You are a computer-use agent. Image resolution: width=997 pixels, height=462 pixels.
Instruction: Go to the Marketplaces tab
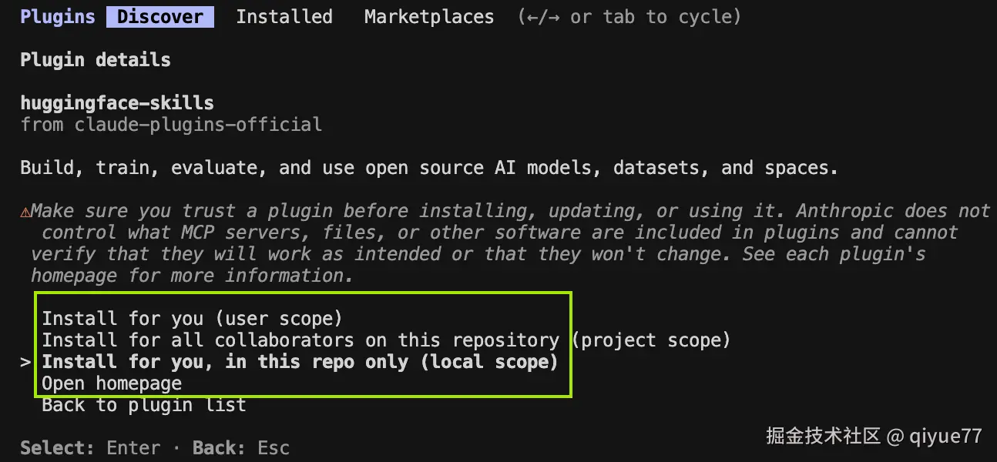point(429,17)
